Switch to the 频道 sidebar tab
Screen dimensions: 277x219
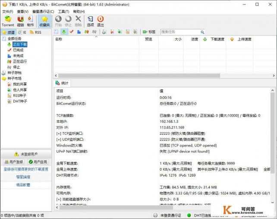tap(9, 32)
